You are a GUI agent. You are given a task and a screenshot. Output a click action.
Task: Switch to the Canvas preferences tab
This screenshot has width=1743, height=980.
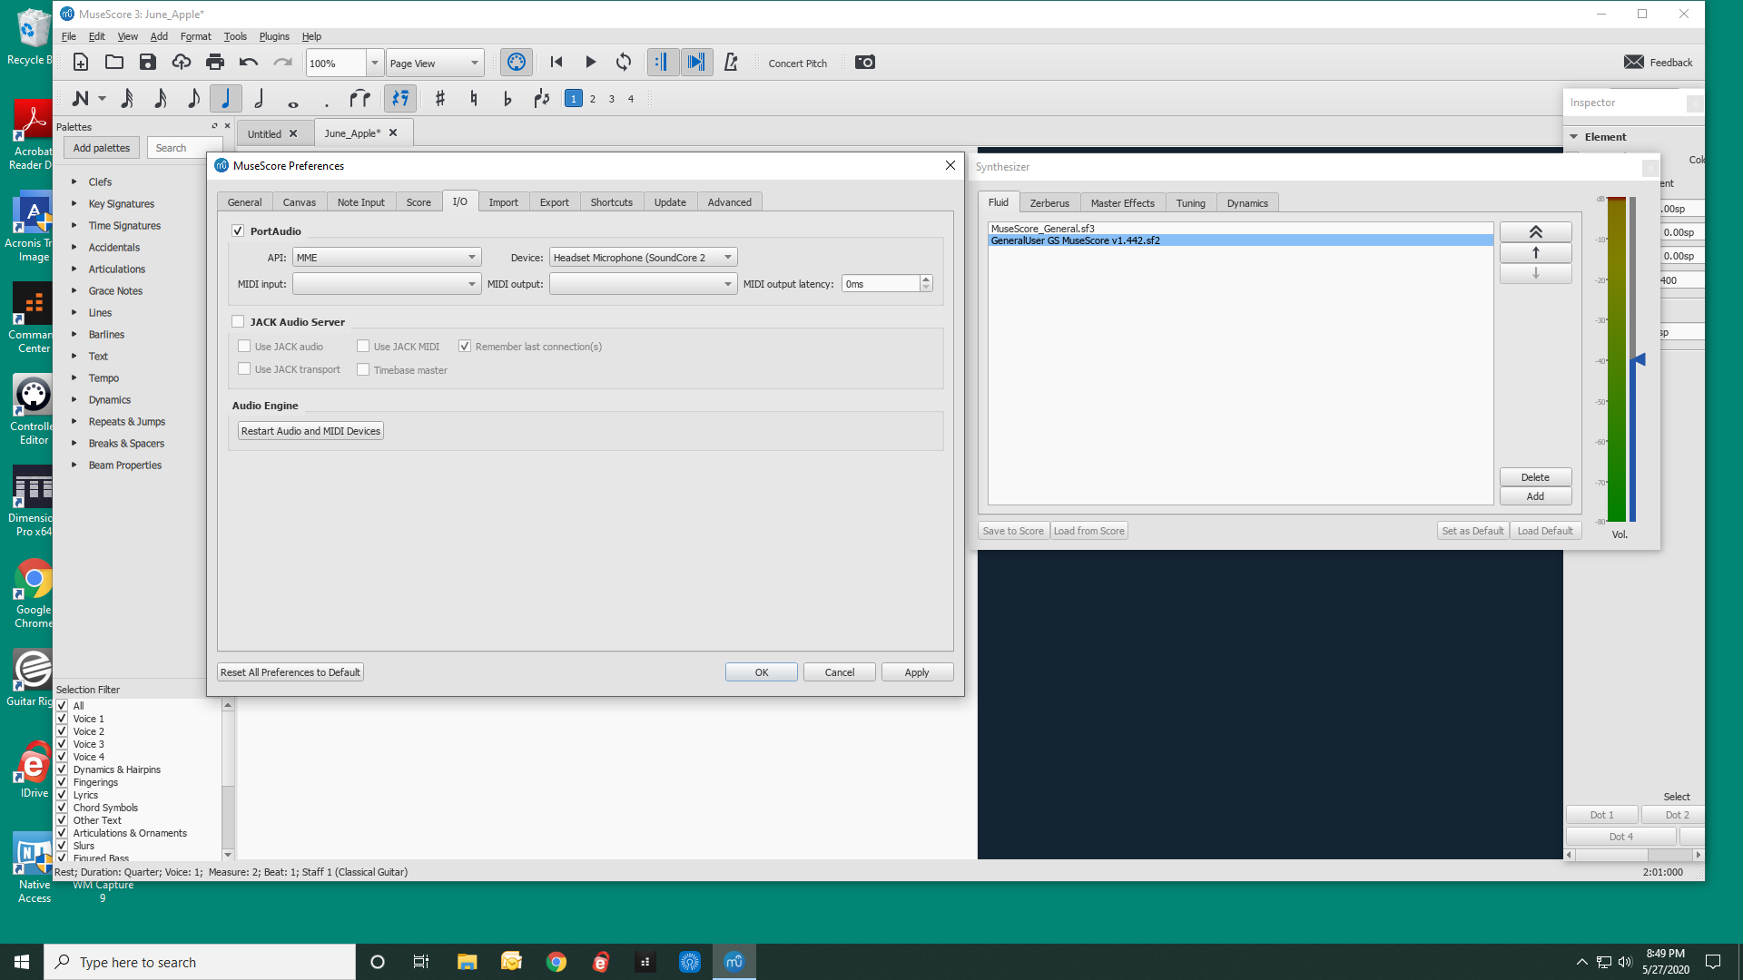click(x=300, y=202)
